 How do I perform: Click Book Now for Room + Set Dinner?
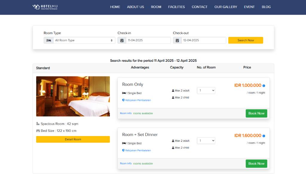[256, 163]
